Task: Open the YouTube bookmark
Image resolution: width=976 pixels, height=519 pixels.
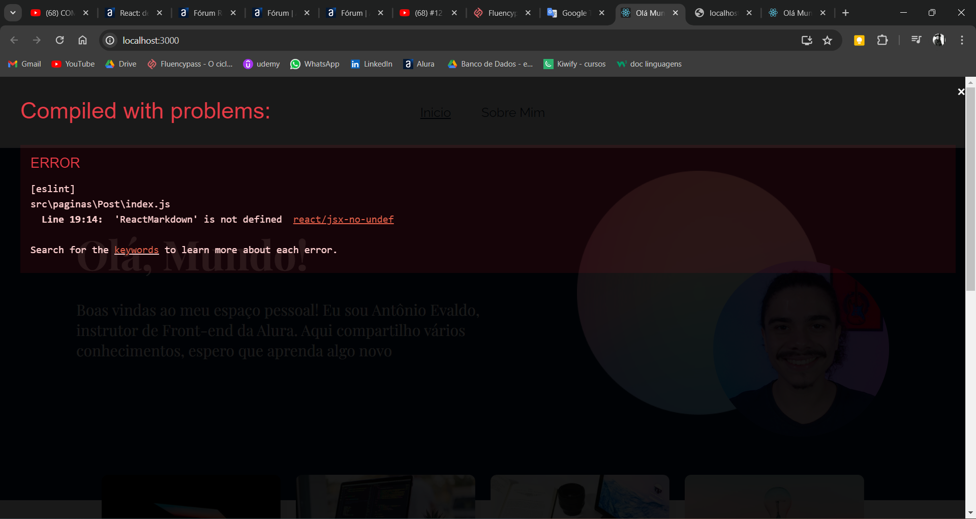Action: point(73,64)
